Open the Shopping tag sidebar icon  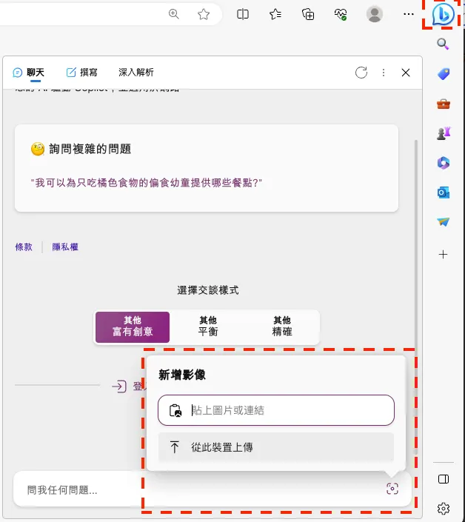click(444, 73)
